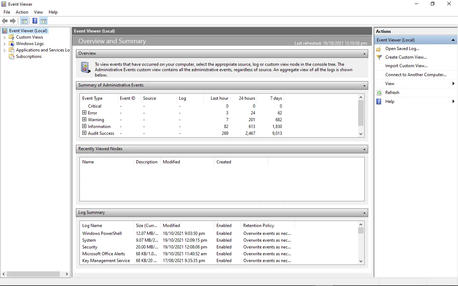The height and width of the screenshot is (286, 458).
Task: Toggle the action pane visibility
Action: coord(43,21)
